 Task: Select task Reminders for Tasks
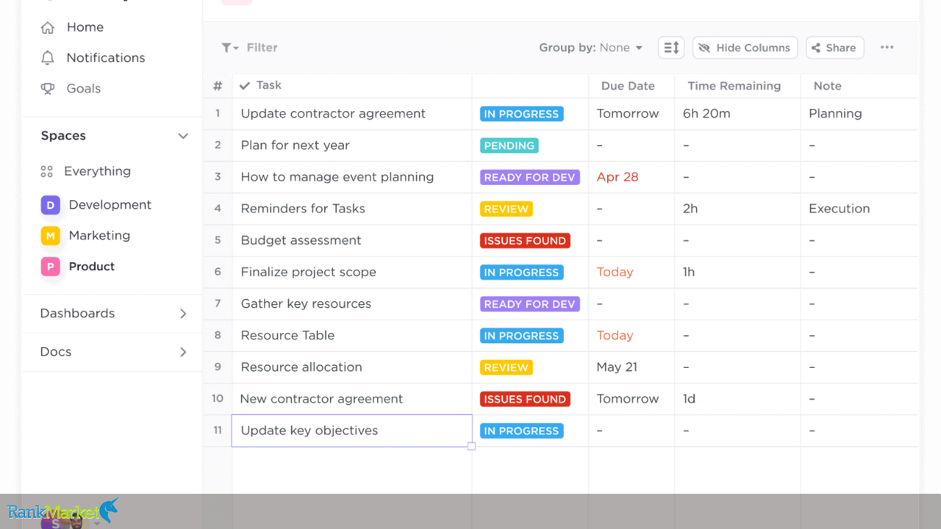[303, 209]
